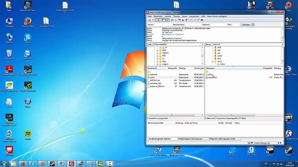The width and height of the screenshot is (298, 167).
Task: Open the Hilfe menu
Action: (203, 16)
